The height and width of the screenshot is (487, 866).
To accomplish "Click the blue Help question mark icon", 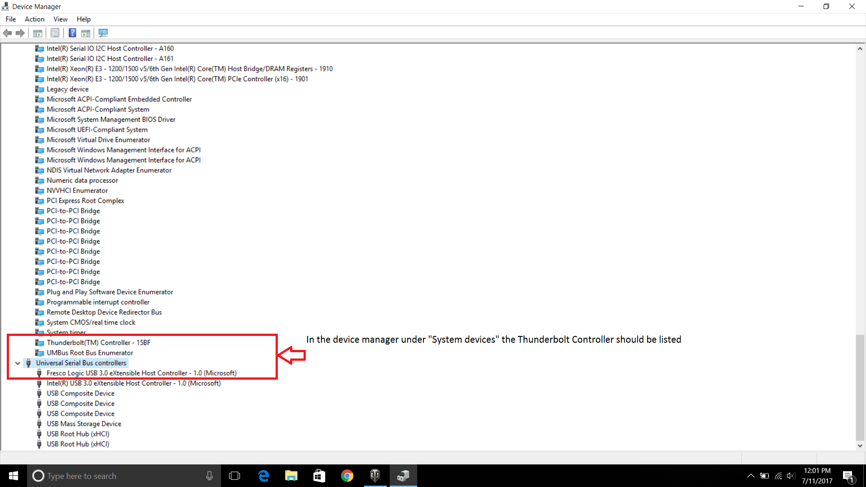I will (72, 33).
